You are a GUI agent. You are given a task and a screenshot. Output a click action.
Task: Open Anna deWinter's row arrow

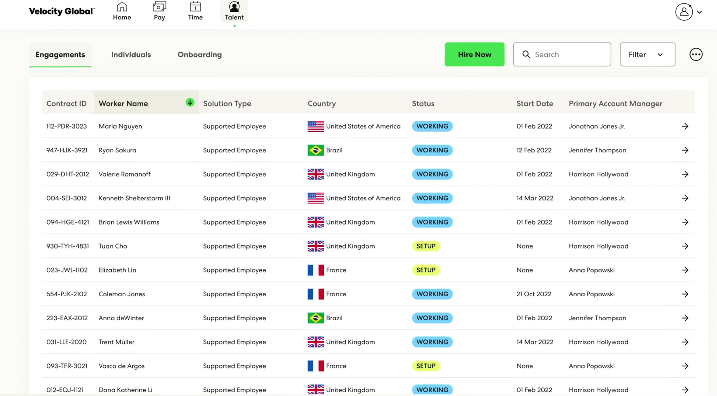click(685, 318)
